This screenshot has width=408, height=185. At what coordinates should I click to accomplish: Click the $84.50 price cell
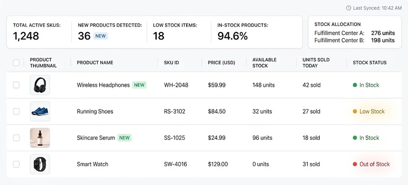217,112
